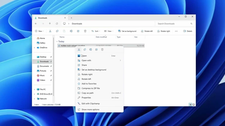Choose Add to Favorites
The height and width of the screenshot is (126, 225).
99,84
